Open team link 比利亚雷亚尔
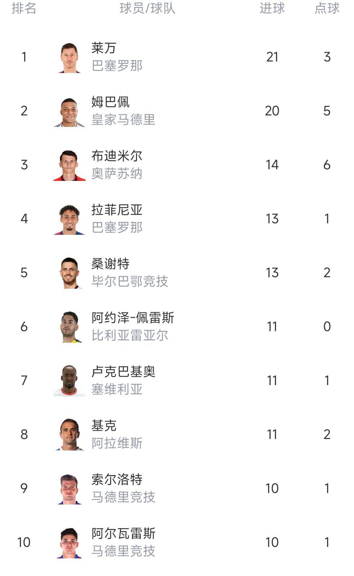 click(x=130, y=335)
